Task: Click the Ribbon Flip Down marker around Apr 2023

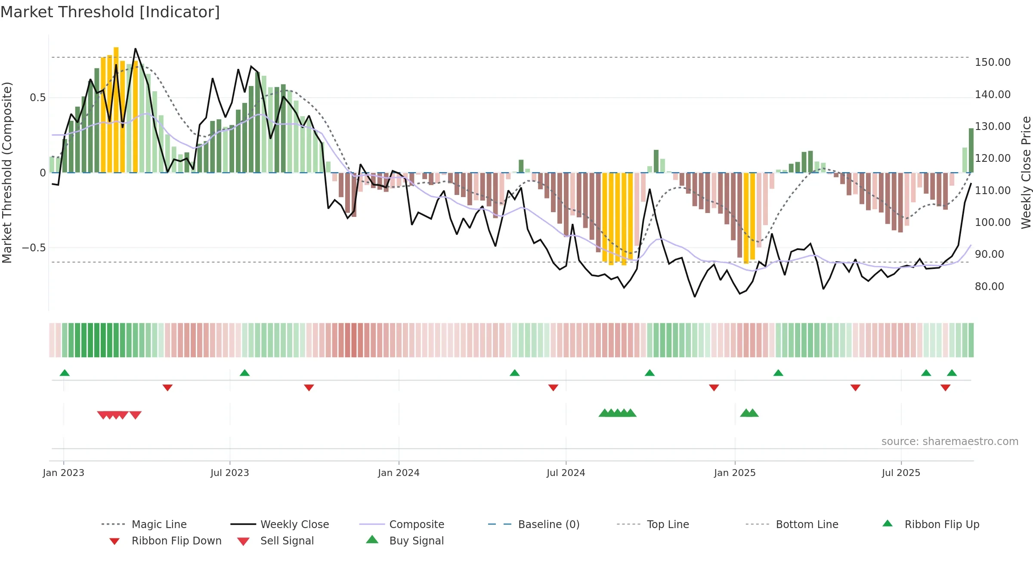Action: [x=167, y=388]
